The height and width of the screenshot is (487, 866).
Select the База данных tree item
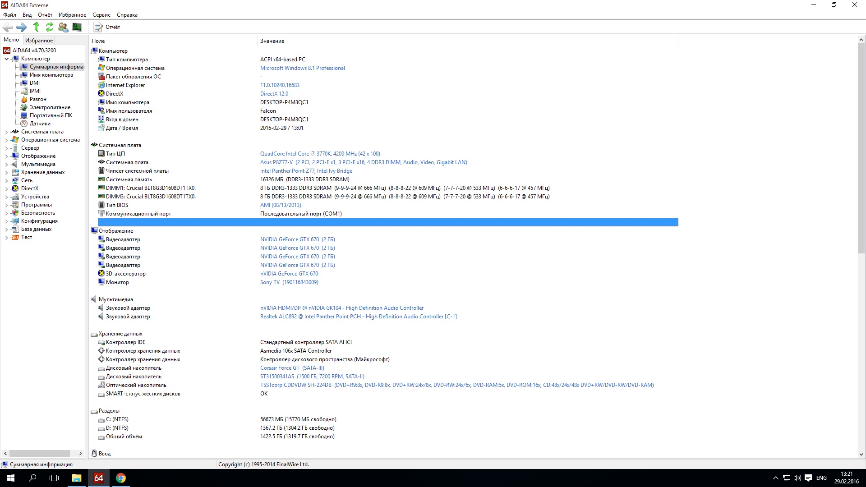pyautogui.click(x=36, y=229)
